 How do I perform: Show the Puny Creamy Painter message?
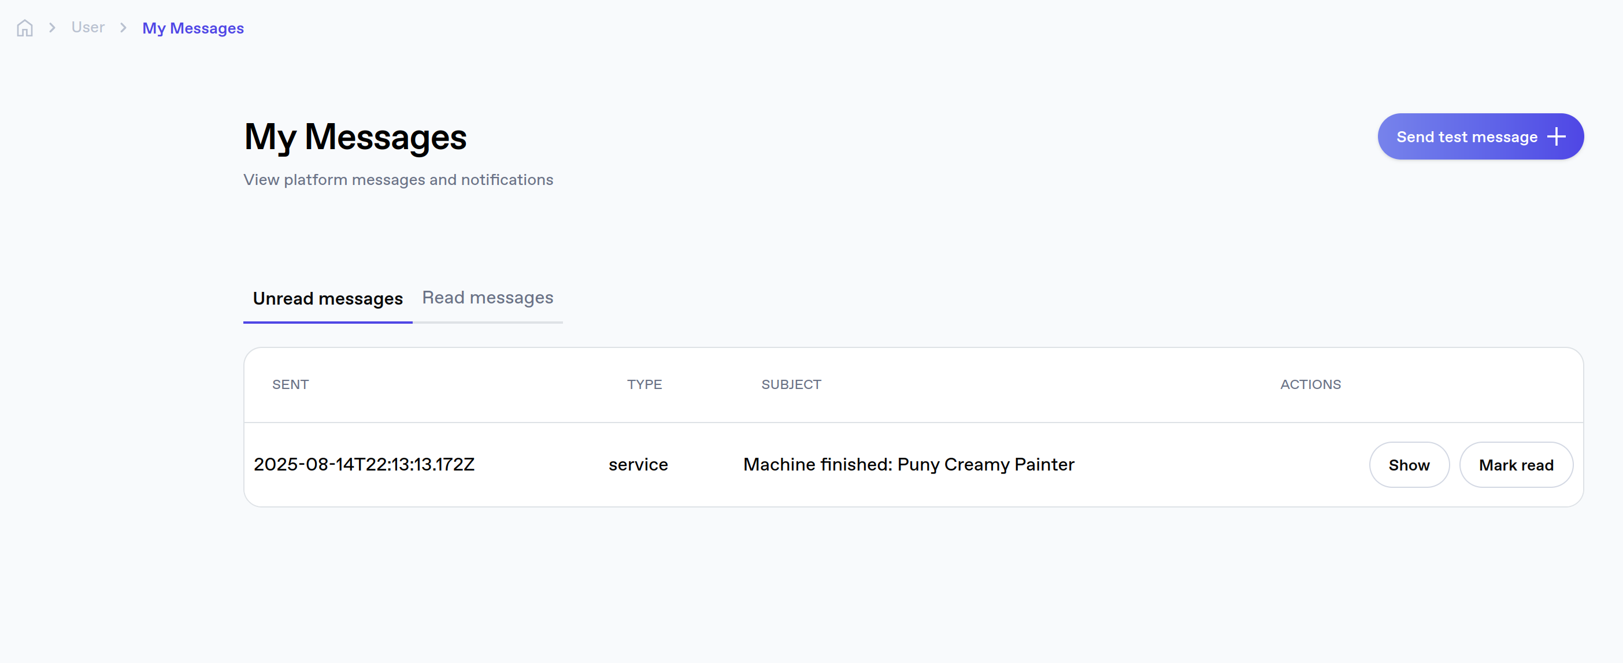tap(1409, 465)
